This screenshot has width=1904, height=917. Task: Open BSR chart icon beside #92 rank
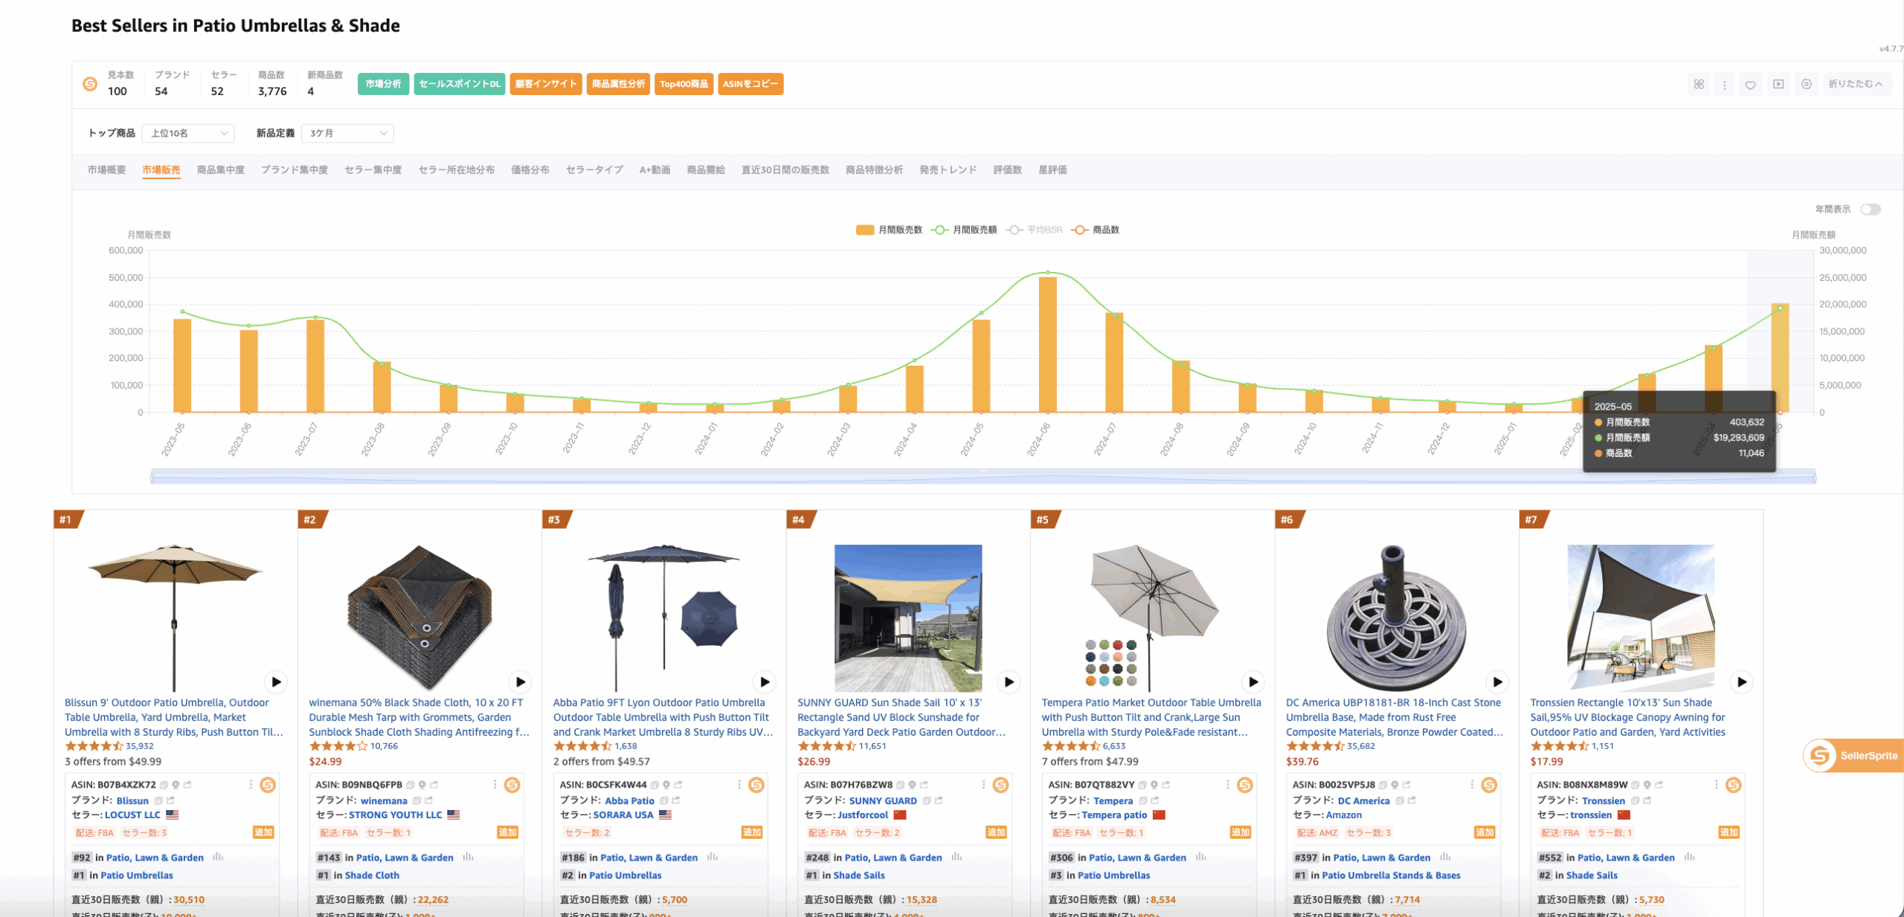pos(218,857)
